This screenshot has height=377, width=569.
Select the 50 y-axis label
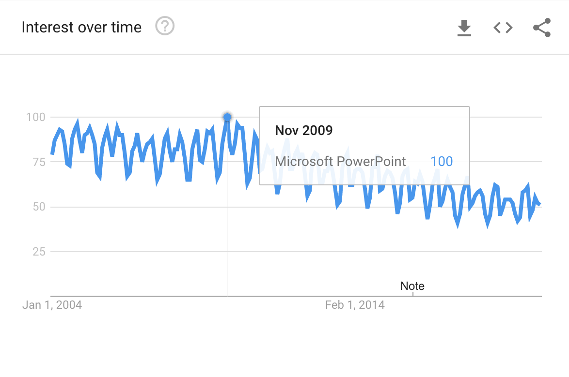tap(39, 207)
